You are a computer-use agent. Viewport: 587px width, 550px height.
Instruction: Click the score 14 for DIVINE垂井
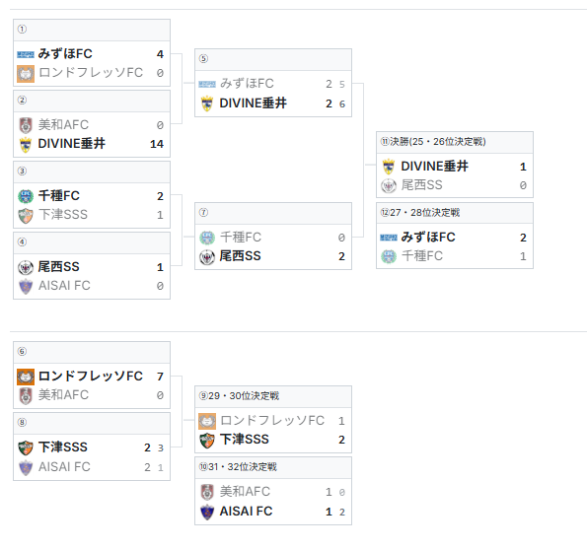click(x=157, y=144)
